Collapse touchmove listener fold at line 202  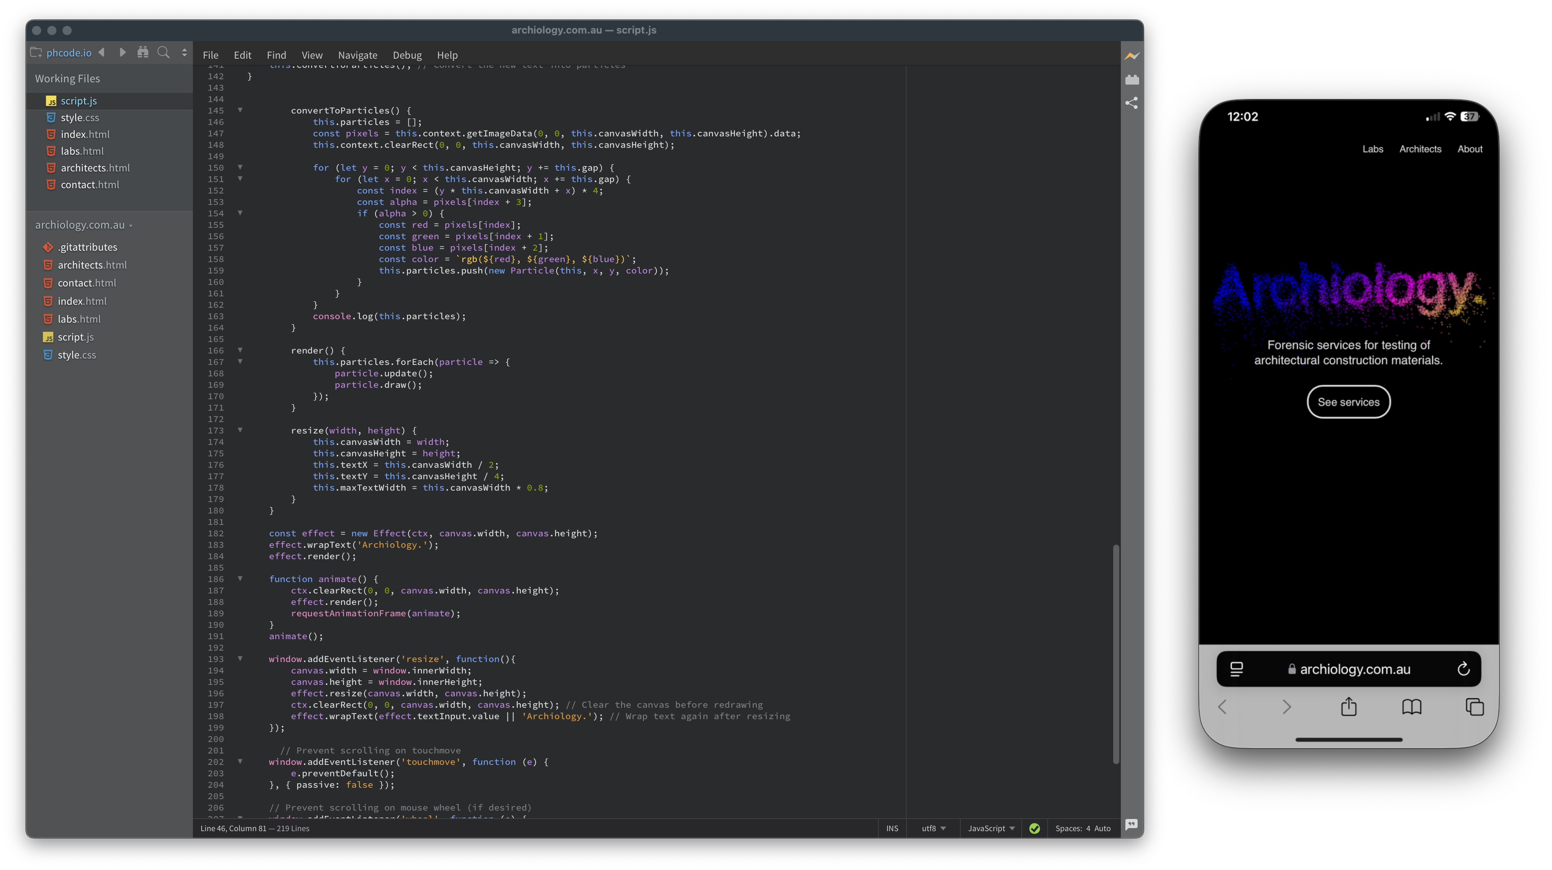[240, 761]
